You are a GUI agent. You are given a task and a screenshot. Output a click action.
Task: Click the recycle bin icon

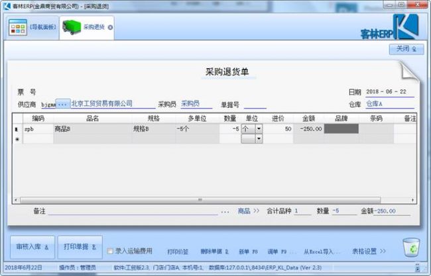(411, 248)
